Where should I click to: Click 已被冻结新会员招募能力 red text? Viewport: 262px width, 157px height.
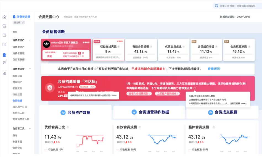coord(148,69)
